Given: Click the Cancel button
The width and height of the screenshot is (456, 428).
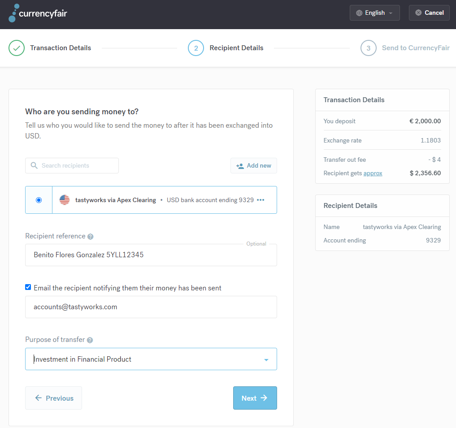Looking at the screenshot, I should pos(429,13).
